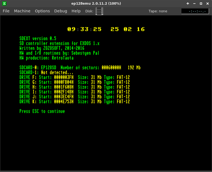Click start address '0000FB04H'
The height and width of the screenshot is (172, 212).
[64, 82]
